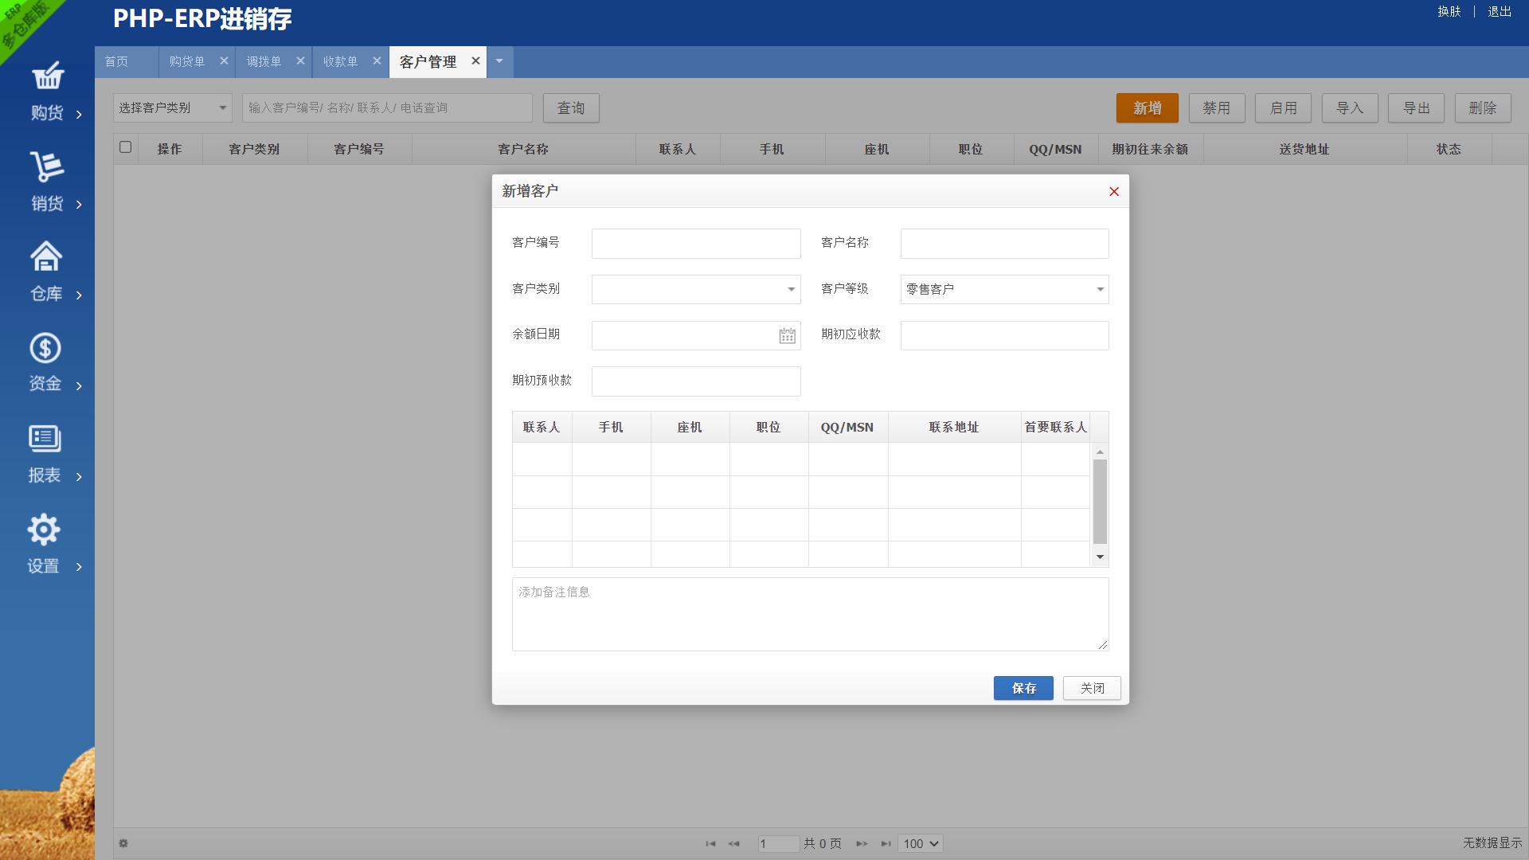Viewport: 1529px width, 860px height.
Task: Open the 资金 (Funds) module icon
Action: [45, 347]
